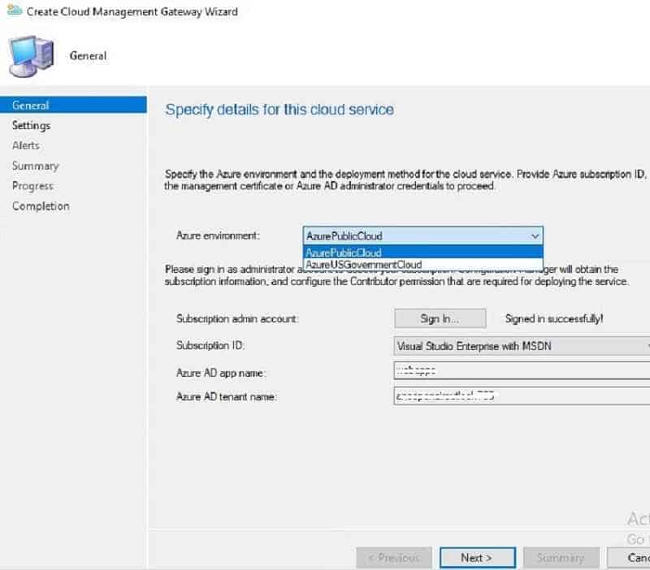The height and width of the screenshot is (570, 650).
Task: Click 'Specify details for this cloud service' heading
Action: point(279,110)
